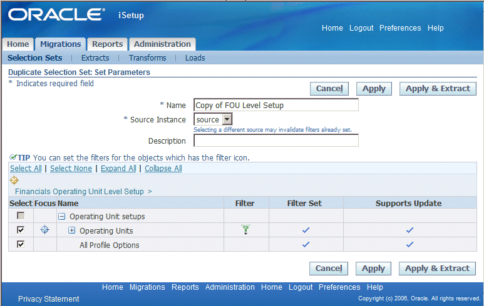Screen dimensions: 484x306
Task: Uncheck the All Profile Options checkbox
Action: (21, 244)
